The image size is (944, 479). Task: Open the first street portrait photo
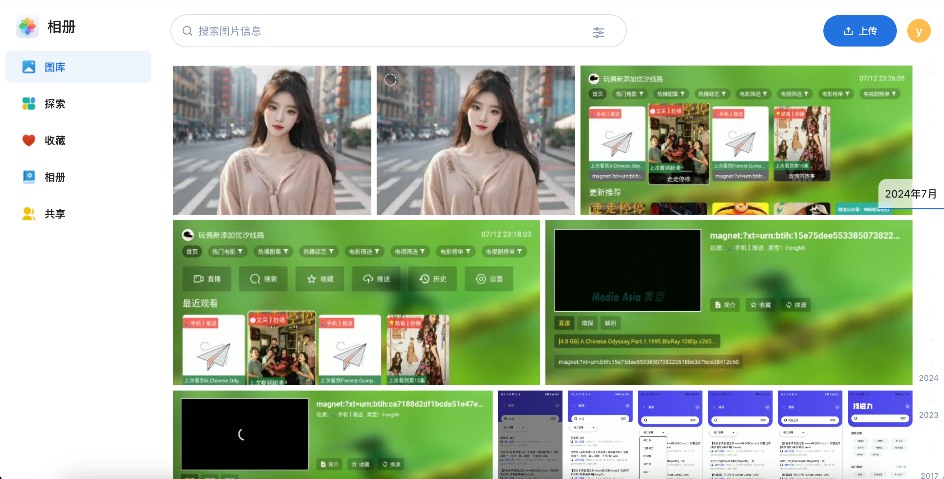[x=272, y=140]
